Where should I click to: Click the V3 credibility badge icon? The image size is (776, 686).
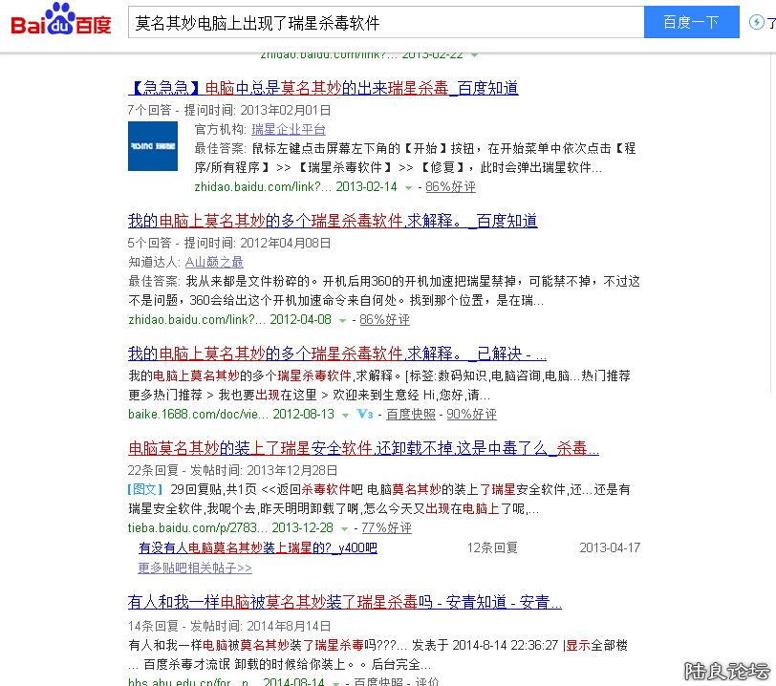(x=364, y=415)
